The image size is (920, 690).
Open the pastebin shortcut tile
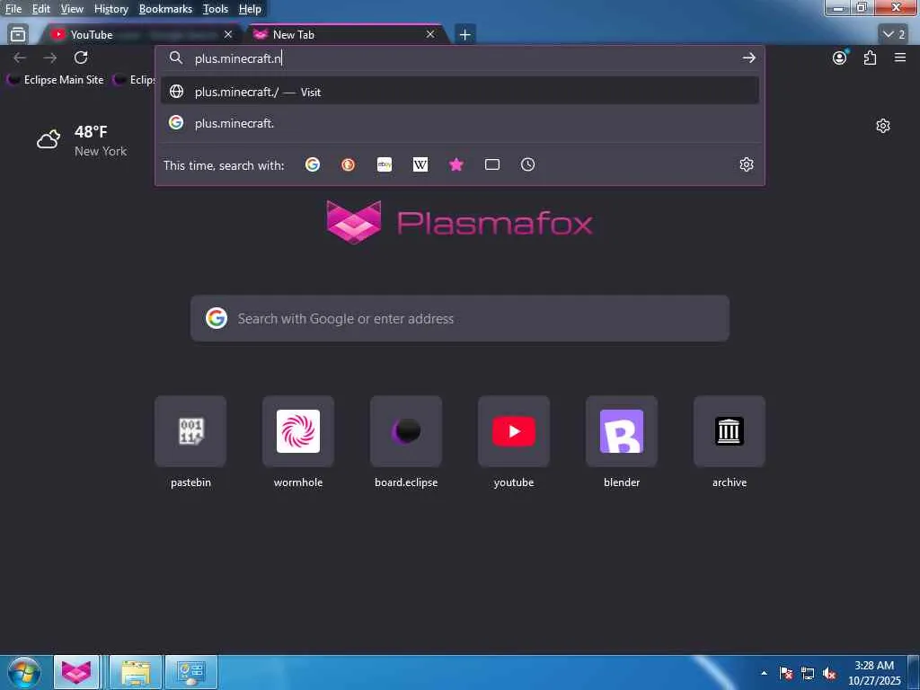point(190,431)
